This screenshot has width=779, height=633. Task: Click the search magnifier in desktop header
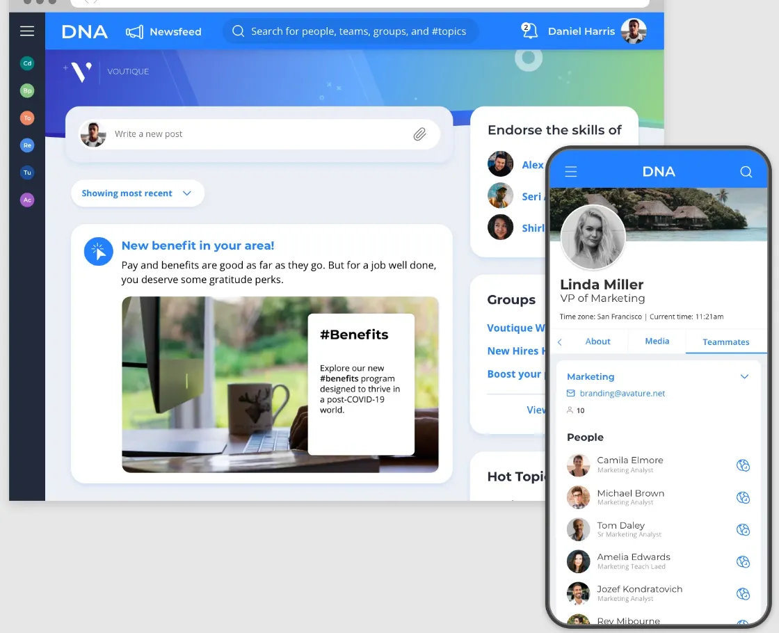(239, 31)
